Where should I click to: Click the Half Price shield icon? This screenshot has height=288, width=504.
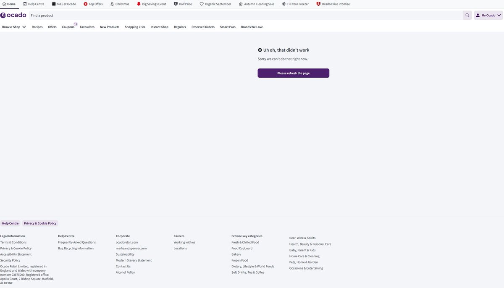coord(176,4)
